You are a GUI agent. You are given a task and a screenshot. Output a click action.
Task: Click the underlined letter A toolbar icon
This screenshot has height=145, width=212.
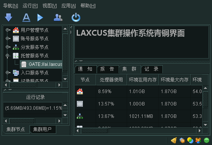[x=26, y=17]
